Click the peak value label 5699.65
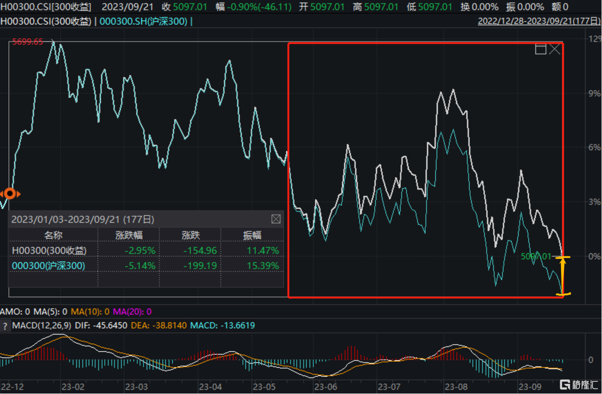This screenshot has height=394, width=602. 28,42
